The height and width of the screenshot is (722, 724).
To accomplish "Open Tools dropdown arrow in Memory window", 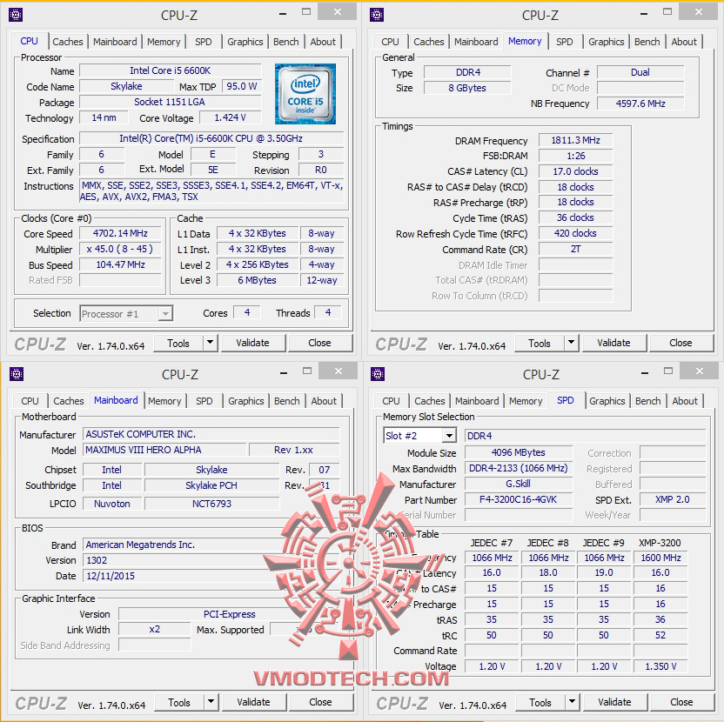I will click(571, 343).
